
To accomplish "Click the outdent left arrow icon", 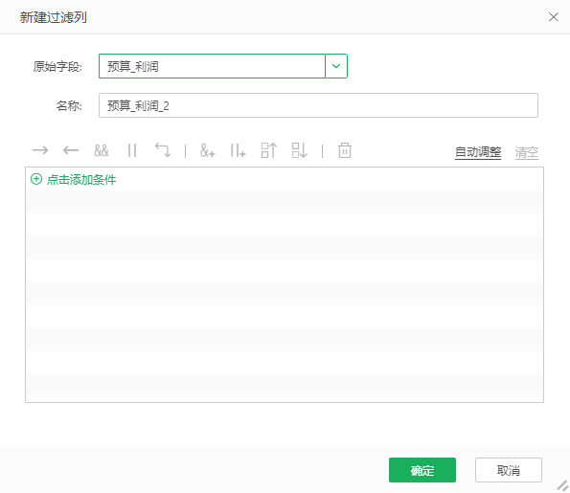I will tap(71, 150).
